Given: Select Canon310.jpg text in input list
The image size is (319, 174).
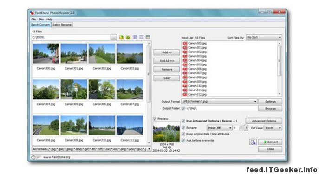Looking at the screenshot, I should (197, 86).
